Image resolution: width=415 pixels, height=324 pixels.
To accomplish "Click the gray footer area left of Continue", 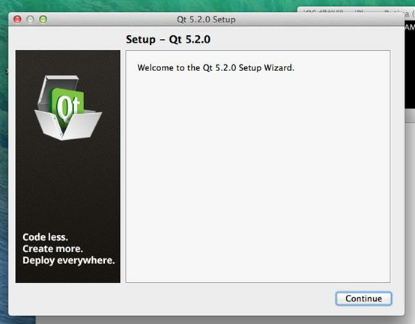I will point(172,299).
